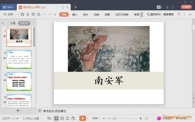This screenshot has height=122, width=195.
Task: Select slide 1 thumbnail 南安军
Action: pos(19,37)
